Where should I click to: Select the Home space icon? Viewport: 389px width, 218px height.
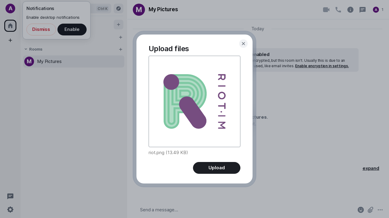tap(10, 26)
